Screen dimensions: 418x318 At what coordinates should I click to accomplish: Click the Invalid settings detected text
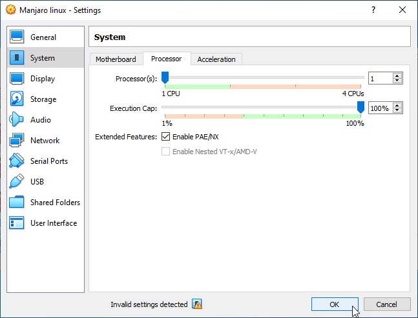pos(149,304)
